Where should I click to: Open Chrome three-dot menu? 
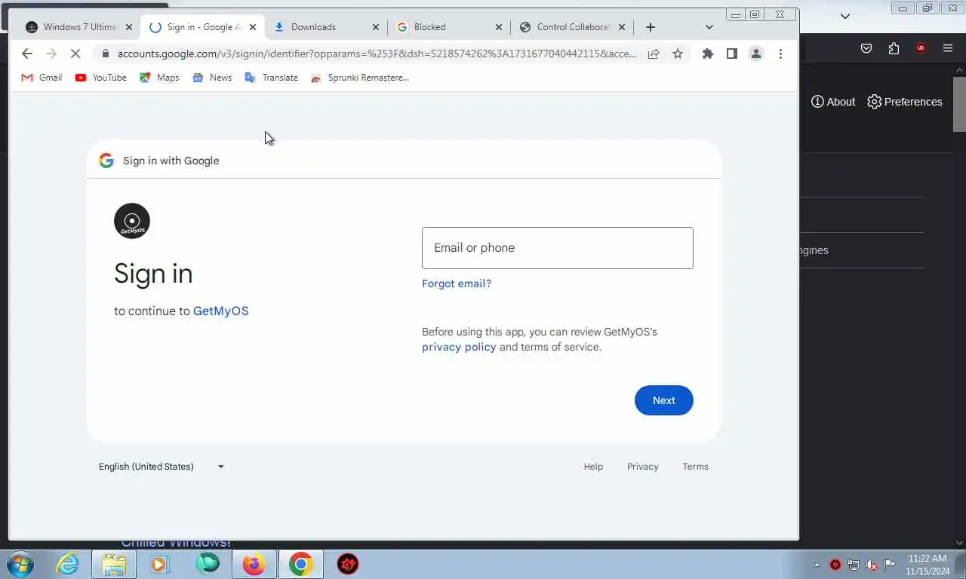click(x=780, y=54)
